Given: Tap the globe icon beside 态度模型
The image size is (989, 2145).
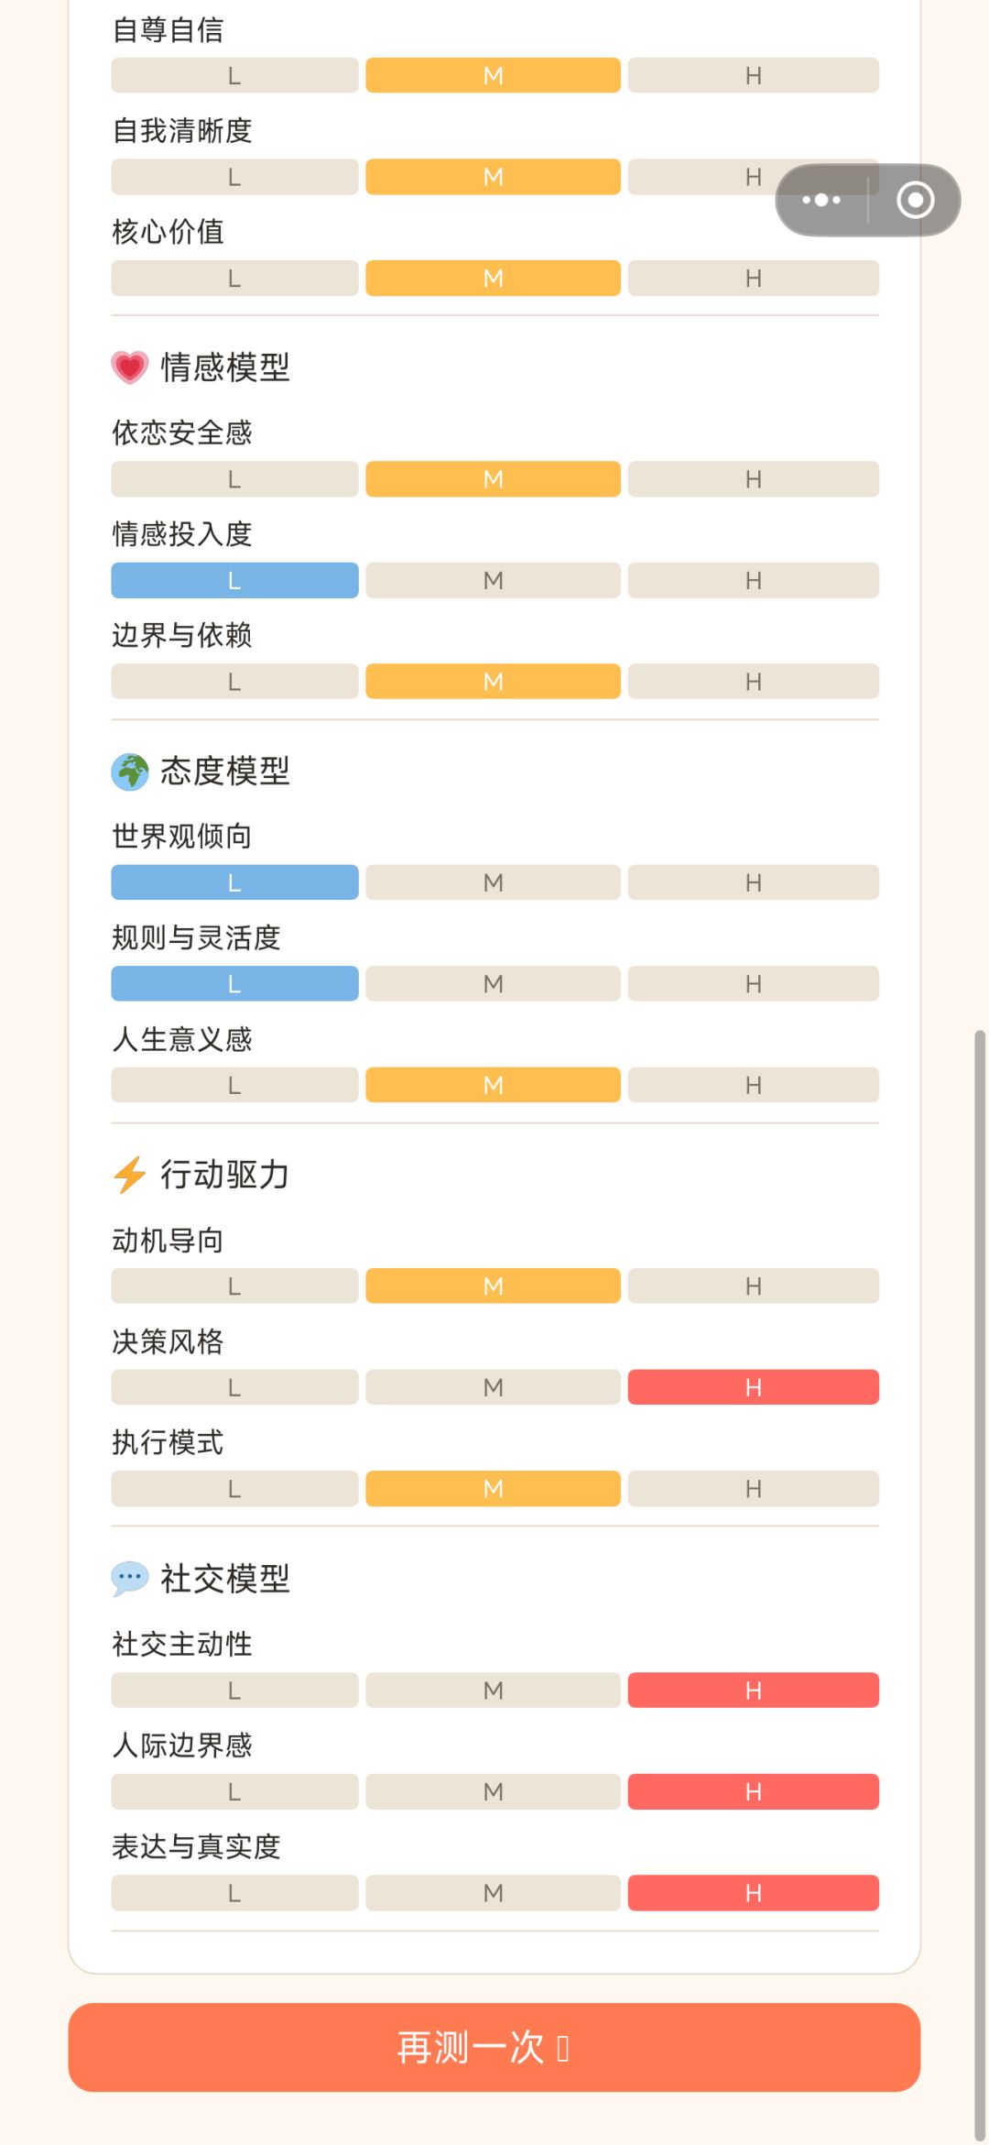Looking at the screenshot, I should click(x=130, y=772).
